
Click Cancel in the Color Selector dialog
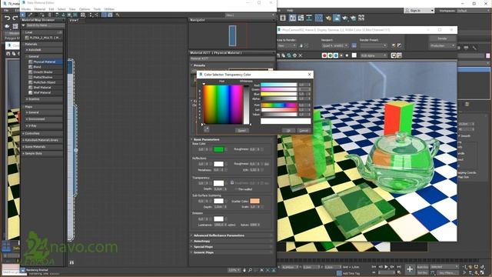point(304,130)
